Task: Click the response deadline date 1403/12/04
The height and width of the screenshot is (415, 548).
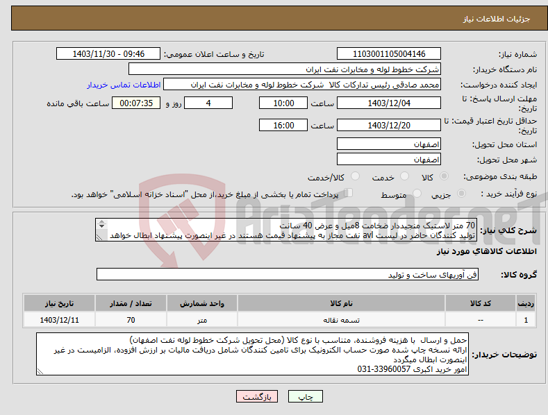Action: (x=389, y=103)
